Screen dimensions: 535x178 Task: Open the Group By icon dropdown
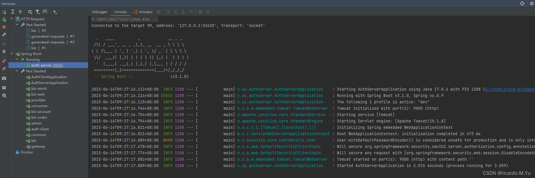click(30, 12)
